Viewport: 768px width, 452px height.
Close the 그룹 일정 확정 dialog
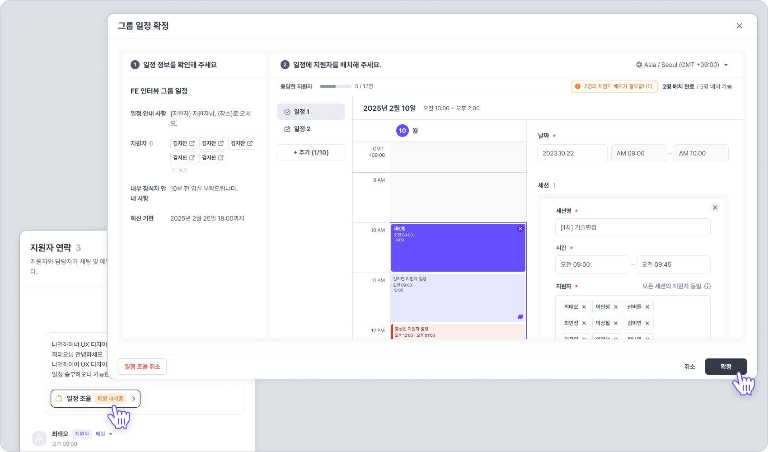(x=740, y=26)
